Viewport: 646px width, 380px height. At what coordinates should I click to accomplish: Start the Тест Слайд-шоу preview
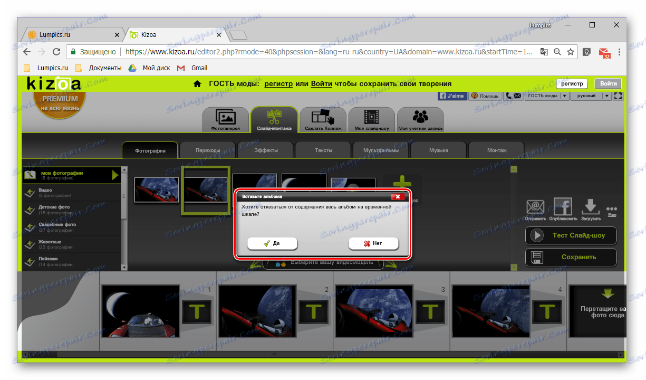tap(571, 235)
